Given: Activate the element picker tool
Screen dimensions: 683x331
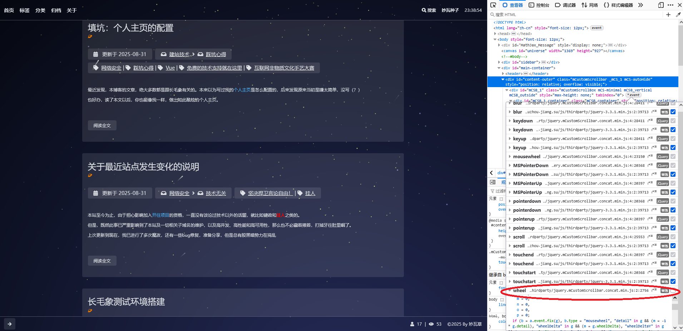Looking at the screenshot, I should click(x=493, y=5).
